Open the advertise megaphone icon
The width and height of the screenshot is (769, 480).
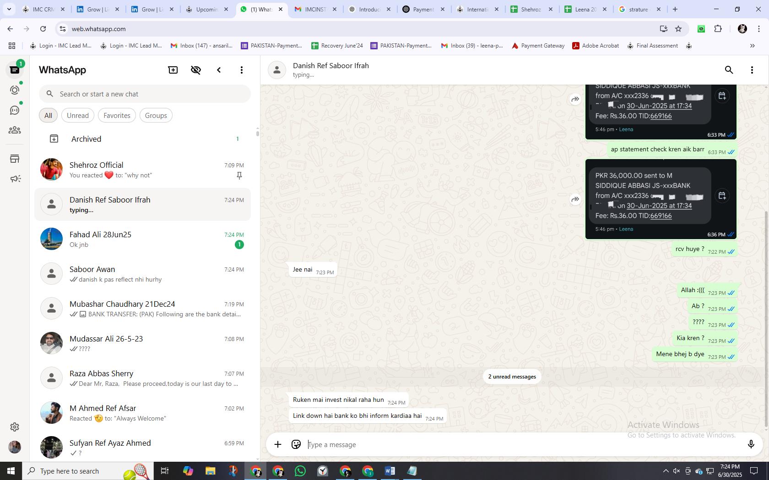(x=15, y=179)
